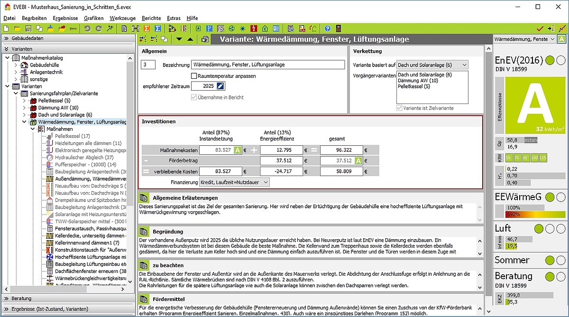Image resolution: width=569 pixels, height=317 pixels.
Task: Open the Werkzeuge menu
Action: tap(122, 18)
